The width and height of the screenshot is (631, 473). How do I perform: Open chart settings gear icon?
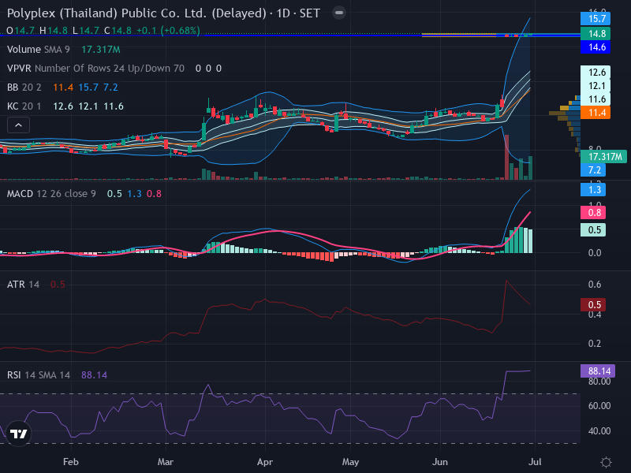coord(606,462)
